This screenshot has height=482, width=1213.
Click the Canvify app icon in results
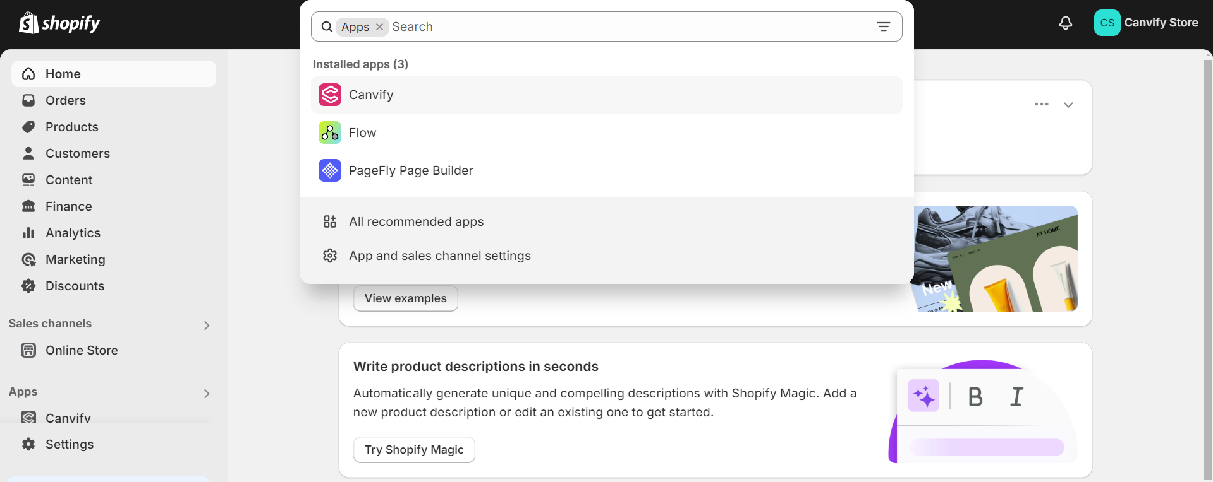(x=330, y=95)
